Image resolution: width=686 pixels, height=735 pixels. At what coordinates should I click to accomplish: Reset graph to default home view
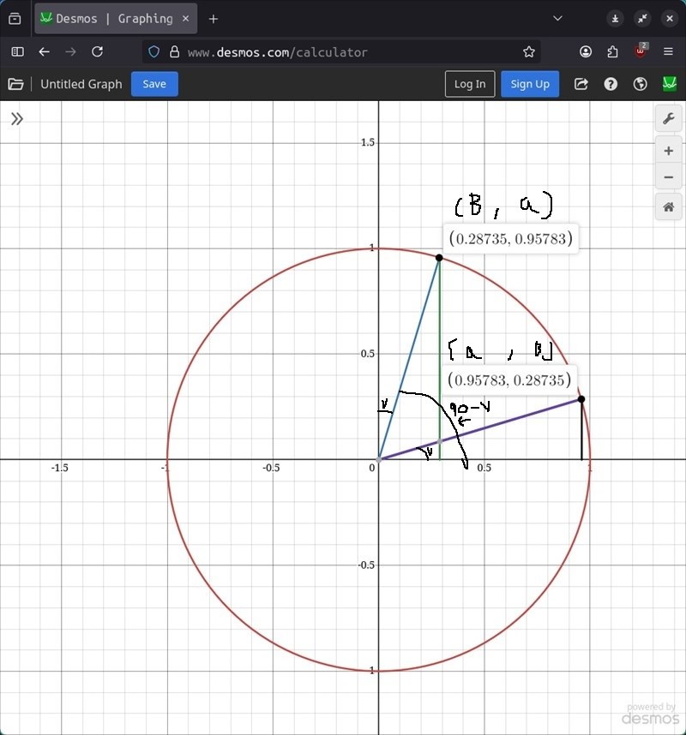click(668, 207)
